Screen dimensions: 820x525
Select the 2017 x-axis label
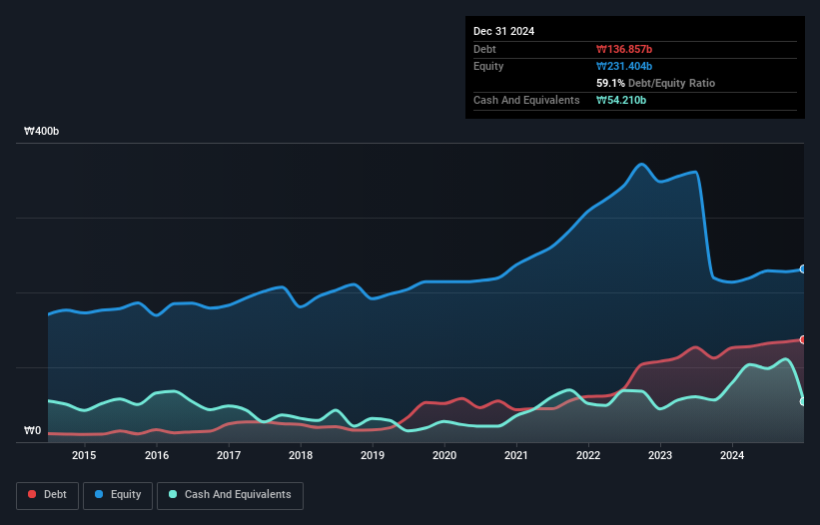[x=229, y=455]
